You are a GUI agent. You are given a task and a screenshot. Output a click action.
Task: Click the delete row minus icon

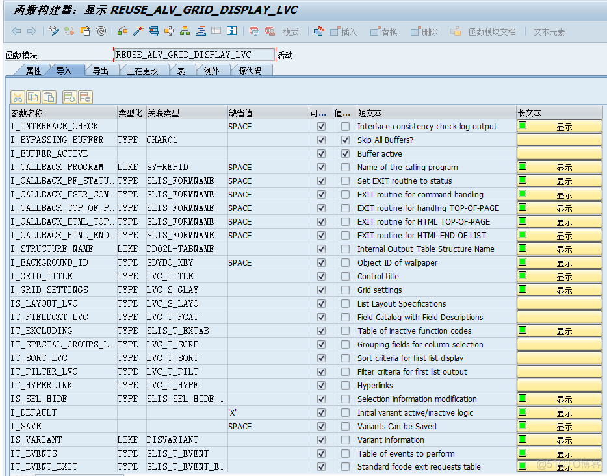(x=85, y=97)
